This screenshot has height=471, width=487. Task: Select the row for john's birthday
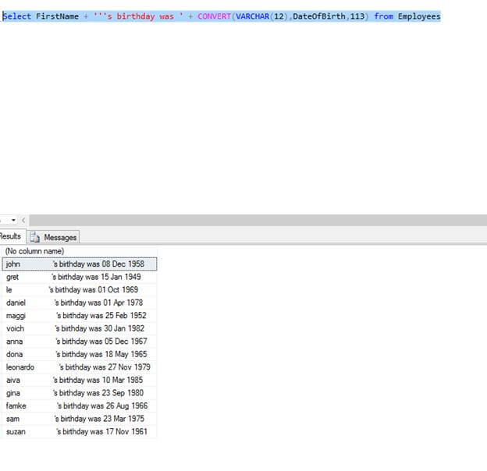point(80,264)
